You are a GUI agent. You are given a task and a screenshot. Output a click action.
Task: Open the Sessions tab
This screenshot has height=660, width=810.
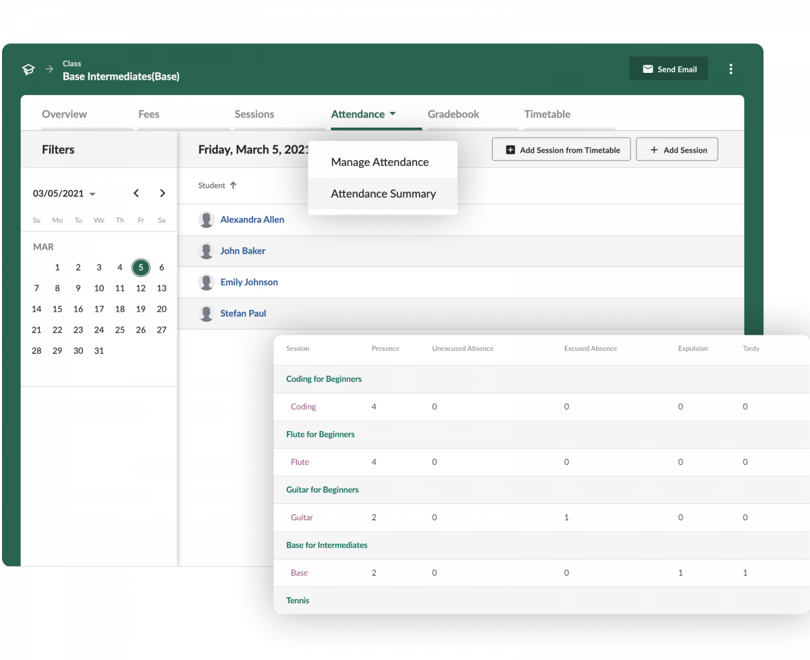pyautogui.click(x=254, y=114)
